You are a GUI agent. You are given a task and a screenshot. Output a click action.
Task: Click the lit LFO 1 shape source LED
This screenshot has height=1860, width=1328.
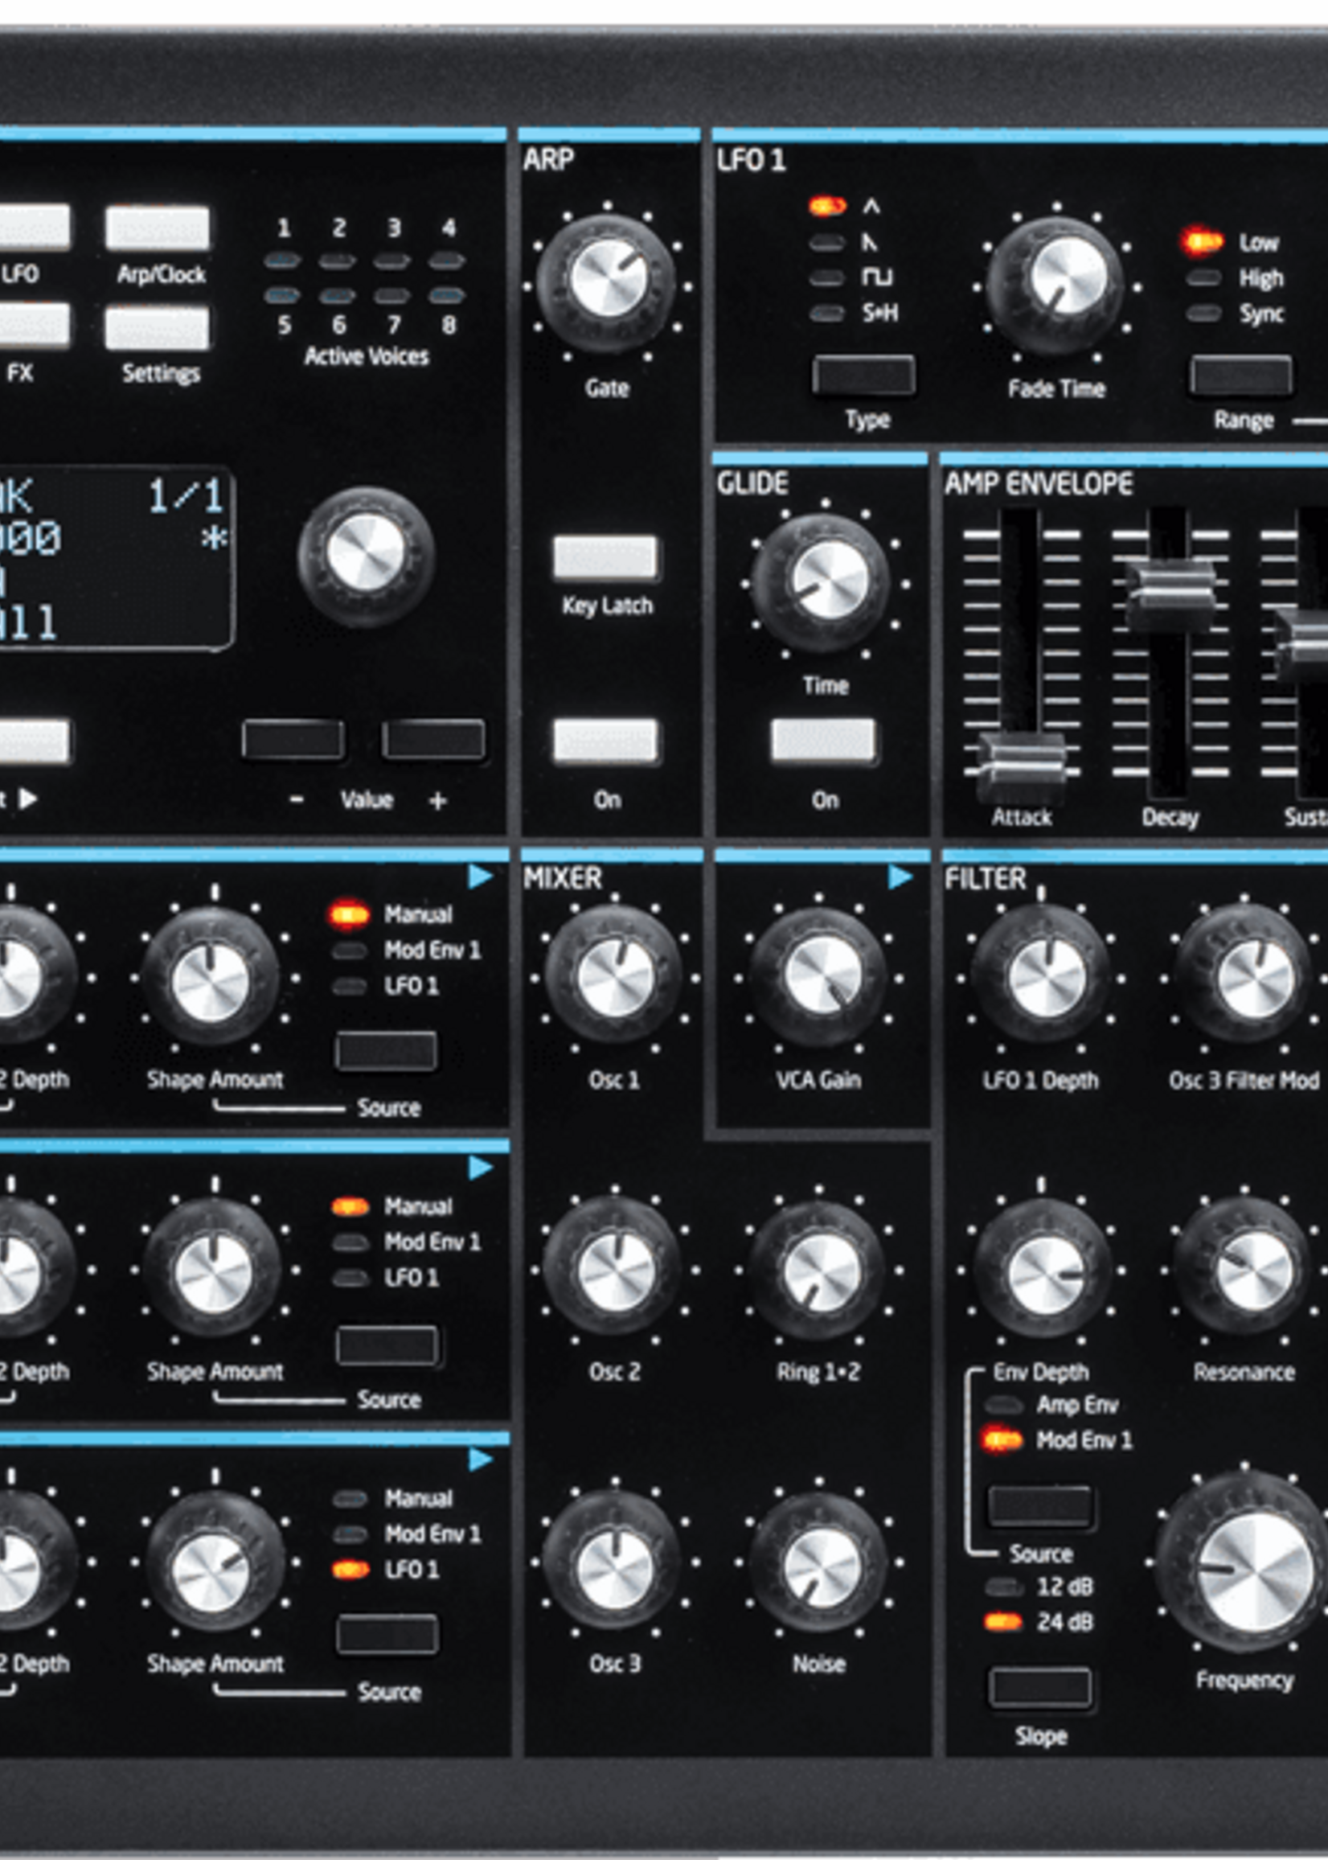350,1570
